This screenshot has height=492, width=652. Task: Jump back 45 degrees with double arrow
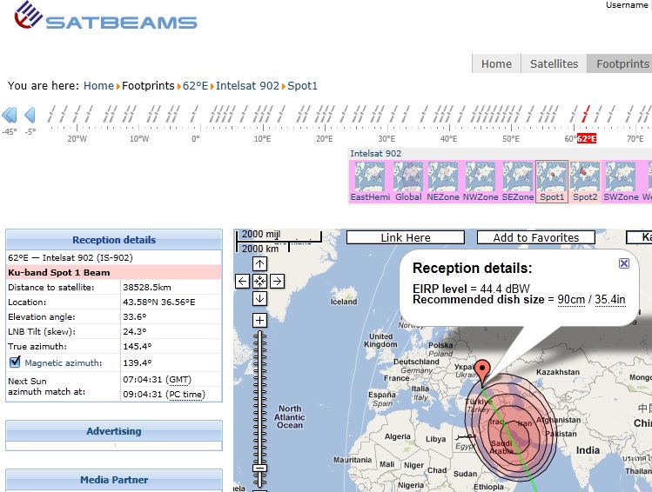tap(10, 115)
